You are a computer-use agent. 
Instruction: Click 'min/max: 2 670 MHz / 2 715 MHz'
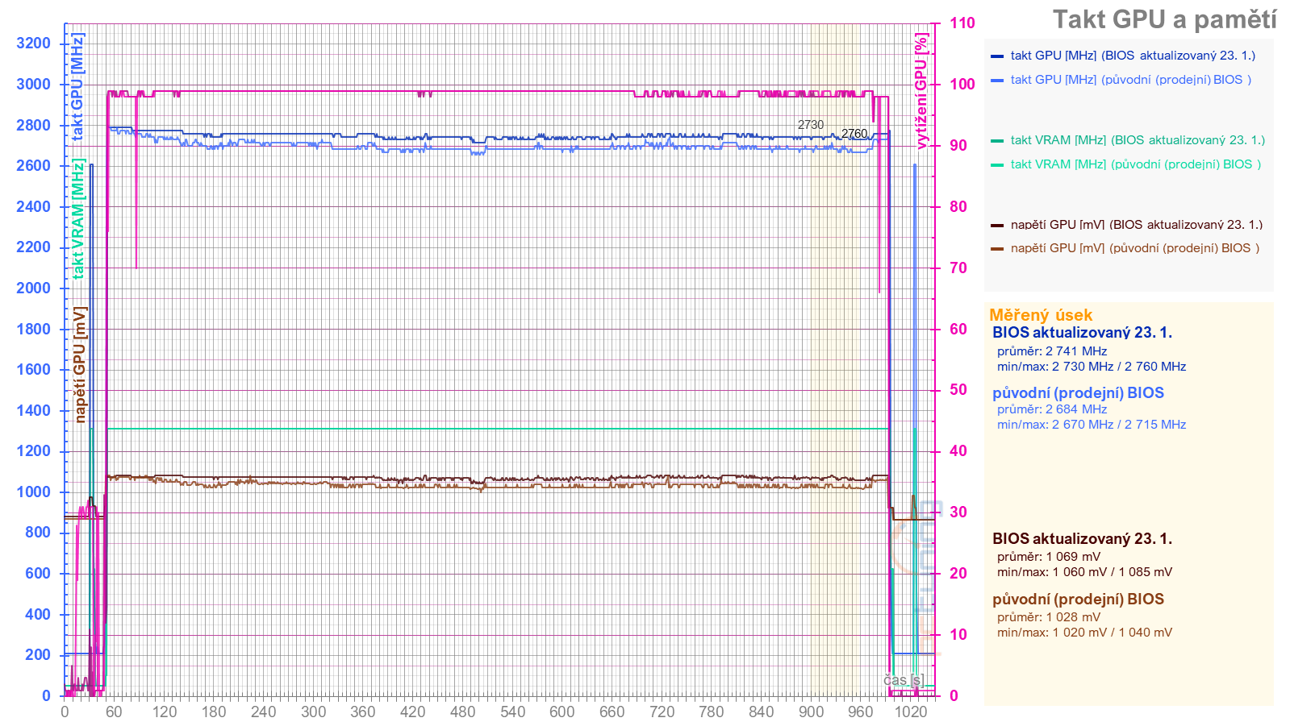(x=1092, y=425)
